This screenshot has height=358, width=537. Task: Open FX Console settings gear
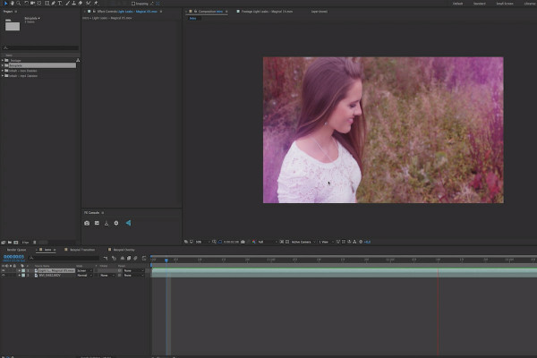116,223
